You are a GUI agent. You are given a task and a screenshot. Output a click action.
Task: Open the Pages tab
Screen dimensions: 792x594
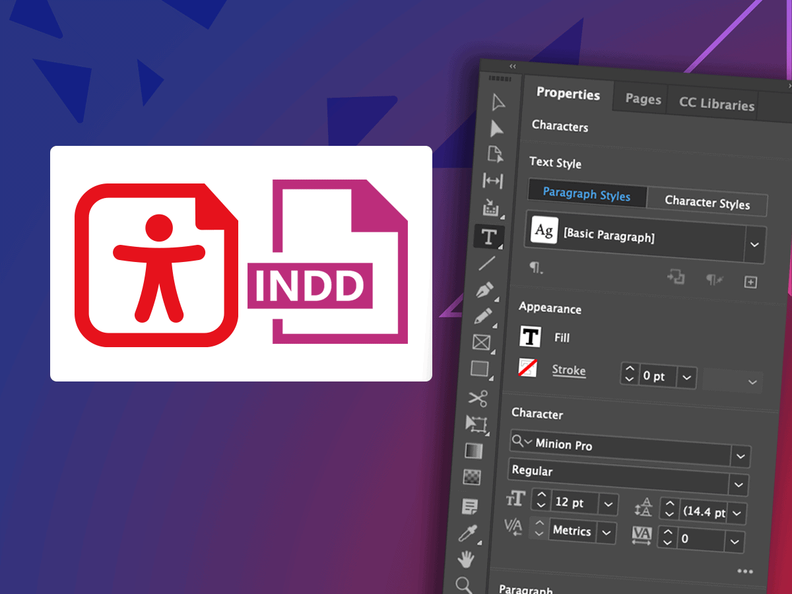tap(643, 99)
